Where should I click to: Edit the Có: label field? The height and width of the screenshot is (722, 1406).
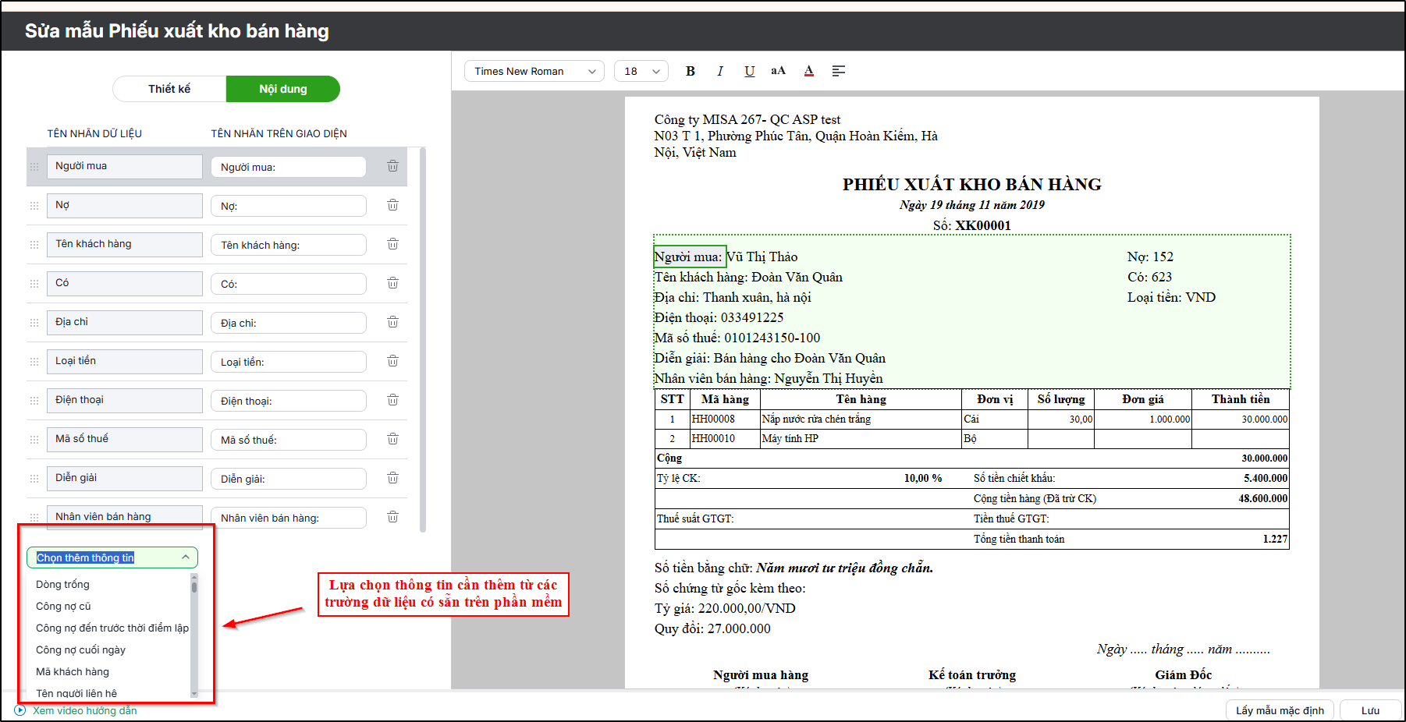(289, 284)
